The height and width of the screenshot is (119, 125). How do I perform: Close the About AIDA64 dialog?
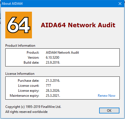point(120,4)
